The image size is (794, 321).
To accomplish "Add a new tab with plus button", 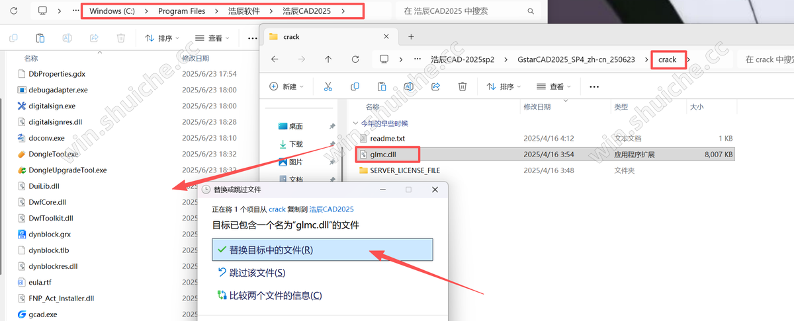I will pyautogui.click(x=410, y=37).
